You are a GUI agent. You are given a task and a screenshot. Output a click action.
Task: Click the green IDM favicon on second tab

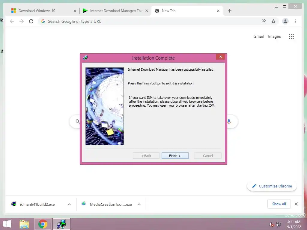pos(85,11)
